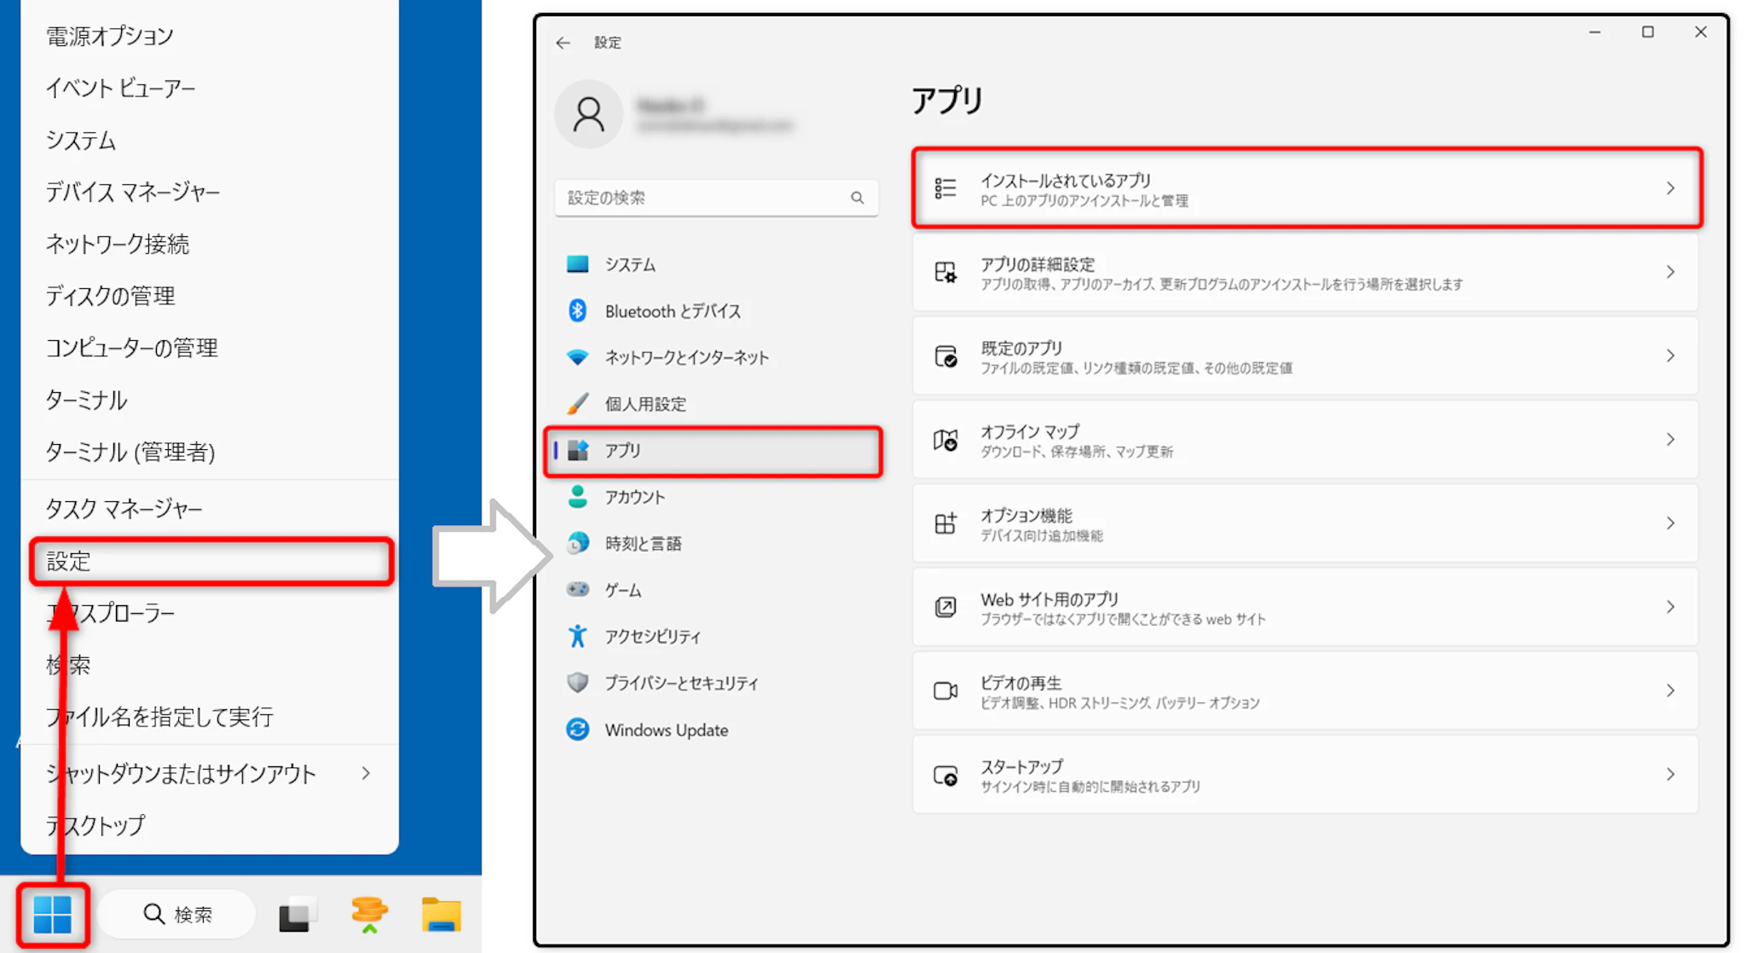
Task: Open the Shut down or sign out (シャットダウンまたはサインアウト) submenu arrow
Action: 366,773
